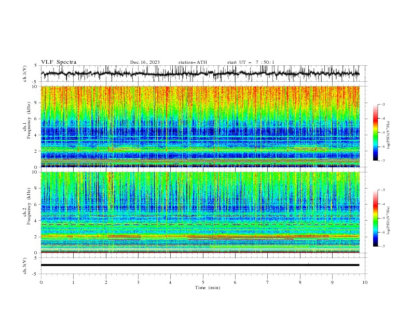Image resolution: width=411 pixels, height=317 pixels.
Task: Click the -4 tick on the ch.2 colorbar
Action: click(383, 204)
